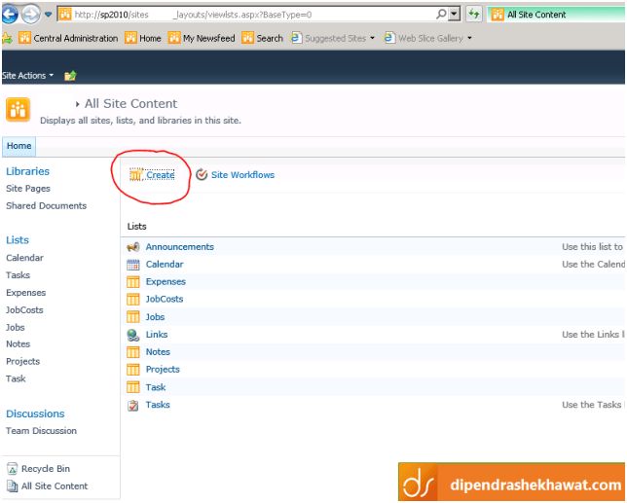This screenshot has width=627, height=503.
Task: Click the Navigate Up folder icon
Action: pos(70,76)
